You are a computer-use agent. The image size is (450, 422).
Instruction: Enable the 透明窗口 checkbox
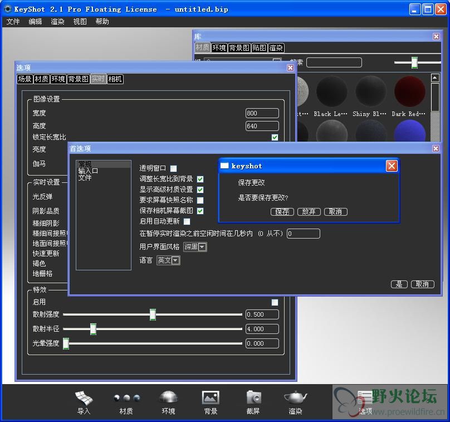[x=174, y=168]
